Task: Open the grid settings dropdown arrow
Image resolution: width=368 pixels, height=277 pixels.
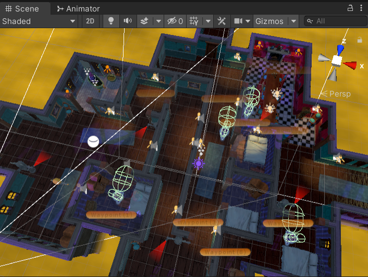Action: pyautogui.click(x=208, y=21)
